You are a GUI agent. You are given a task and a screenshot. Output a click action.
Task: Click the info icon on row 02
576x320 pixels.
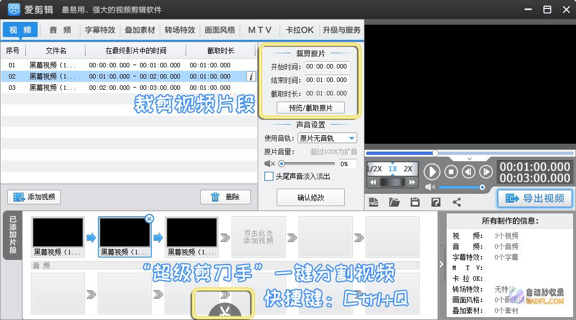point(251,76)
